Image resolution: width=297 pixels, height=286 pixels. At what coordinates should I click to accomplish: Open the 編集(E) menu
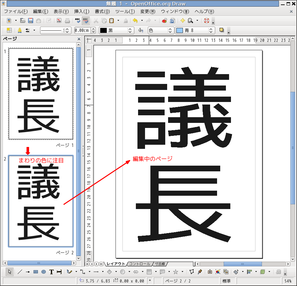coord(40,11)
